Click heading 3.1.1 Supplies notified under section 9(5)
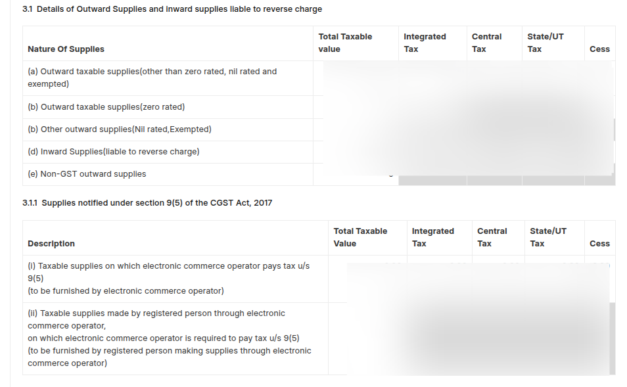Screen dimensions: 627x387 147,202
